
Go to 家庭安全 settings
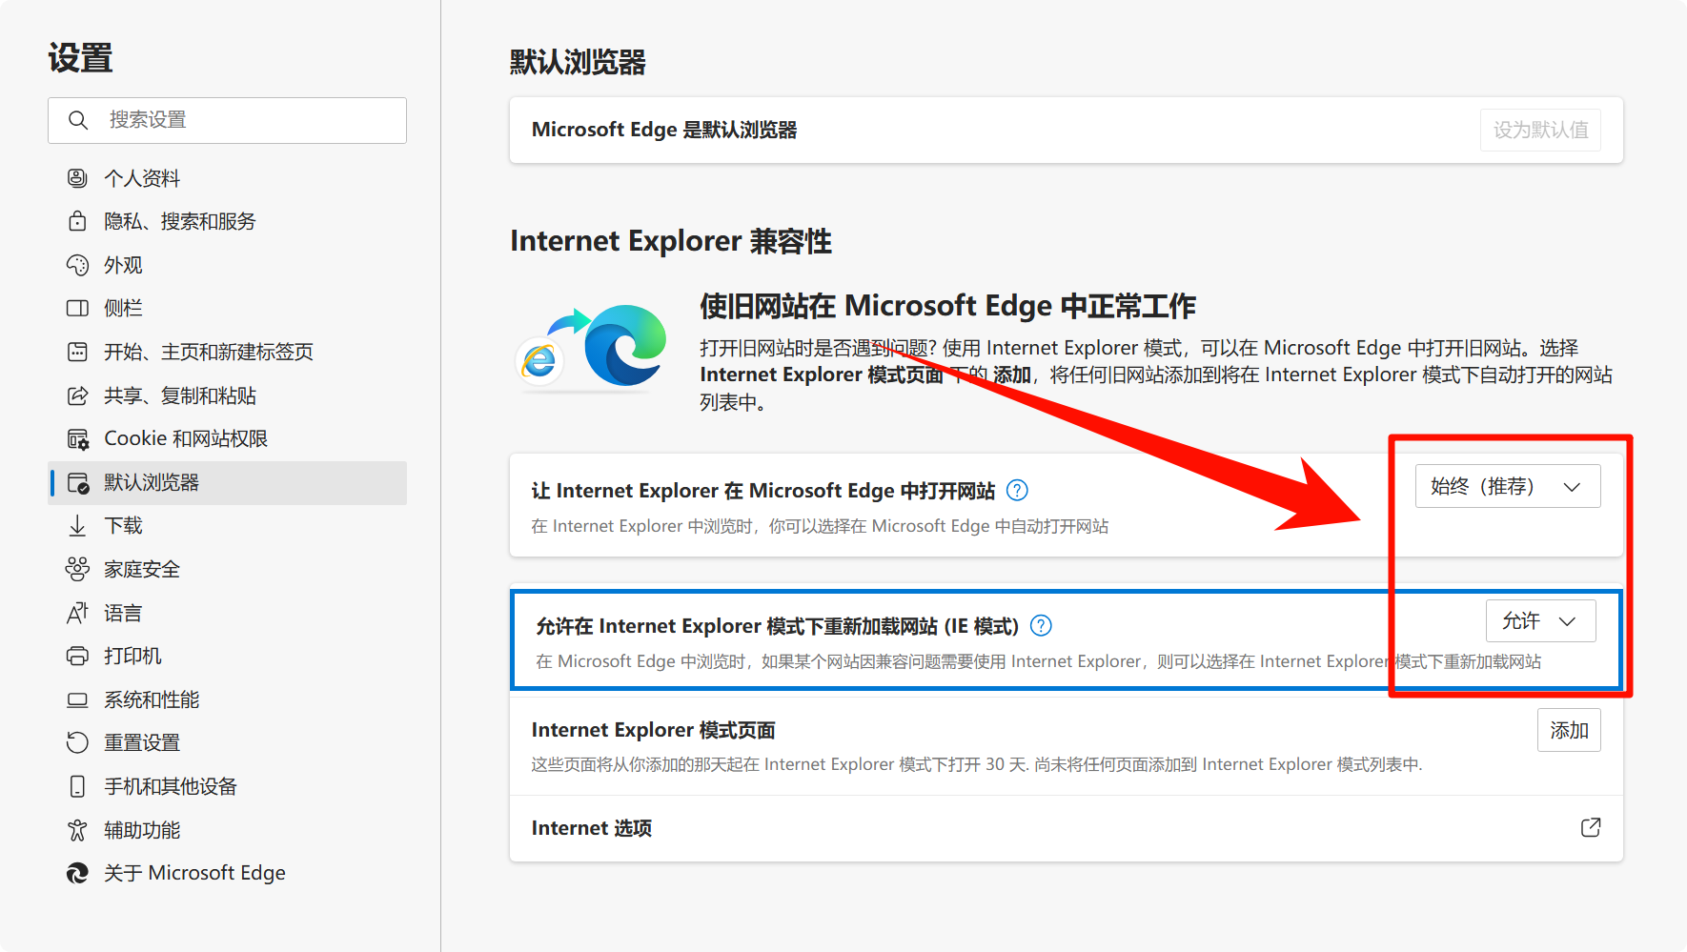click(228, 569)
